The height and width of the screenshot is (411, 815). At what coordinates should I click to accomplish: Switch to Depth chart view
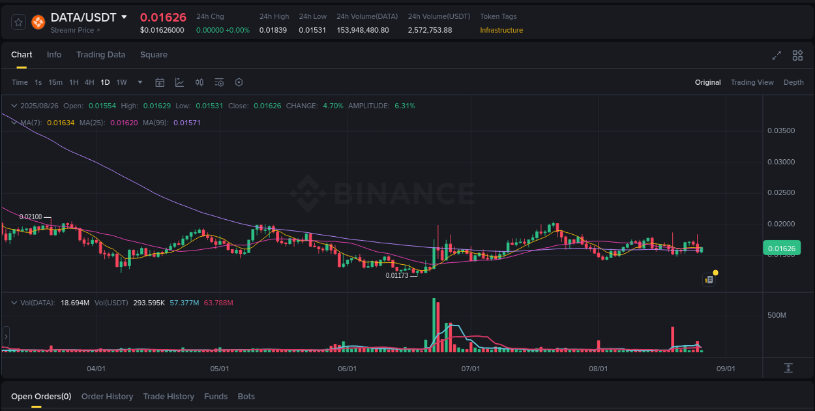point(793,82)
